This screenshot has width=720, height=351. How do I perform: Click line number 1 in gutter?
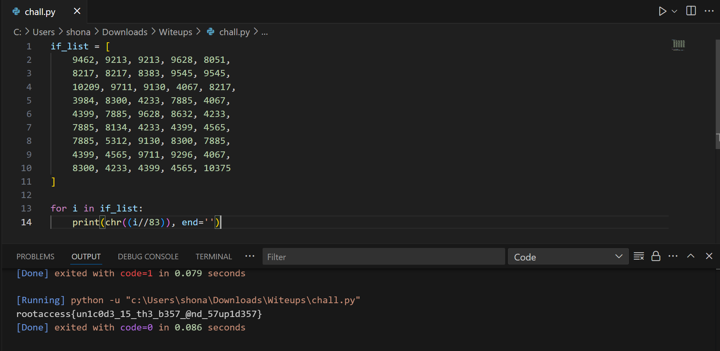pyautogui.click(x=29, y=46)
